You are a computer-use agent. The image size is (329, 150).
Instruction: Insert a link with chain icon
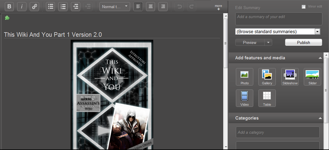(34, 7)
